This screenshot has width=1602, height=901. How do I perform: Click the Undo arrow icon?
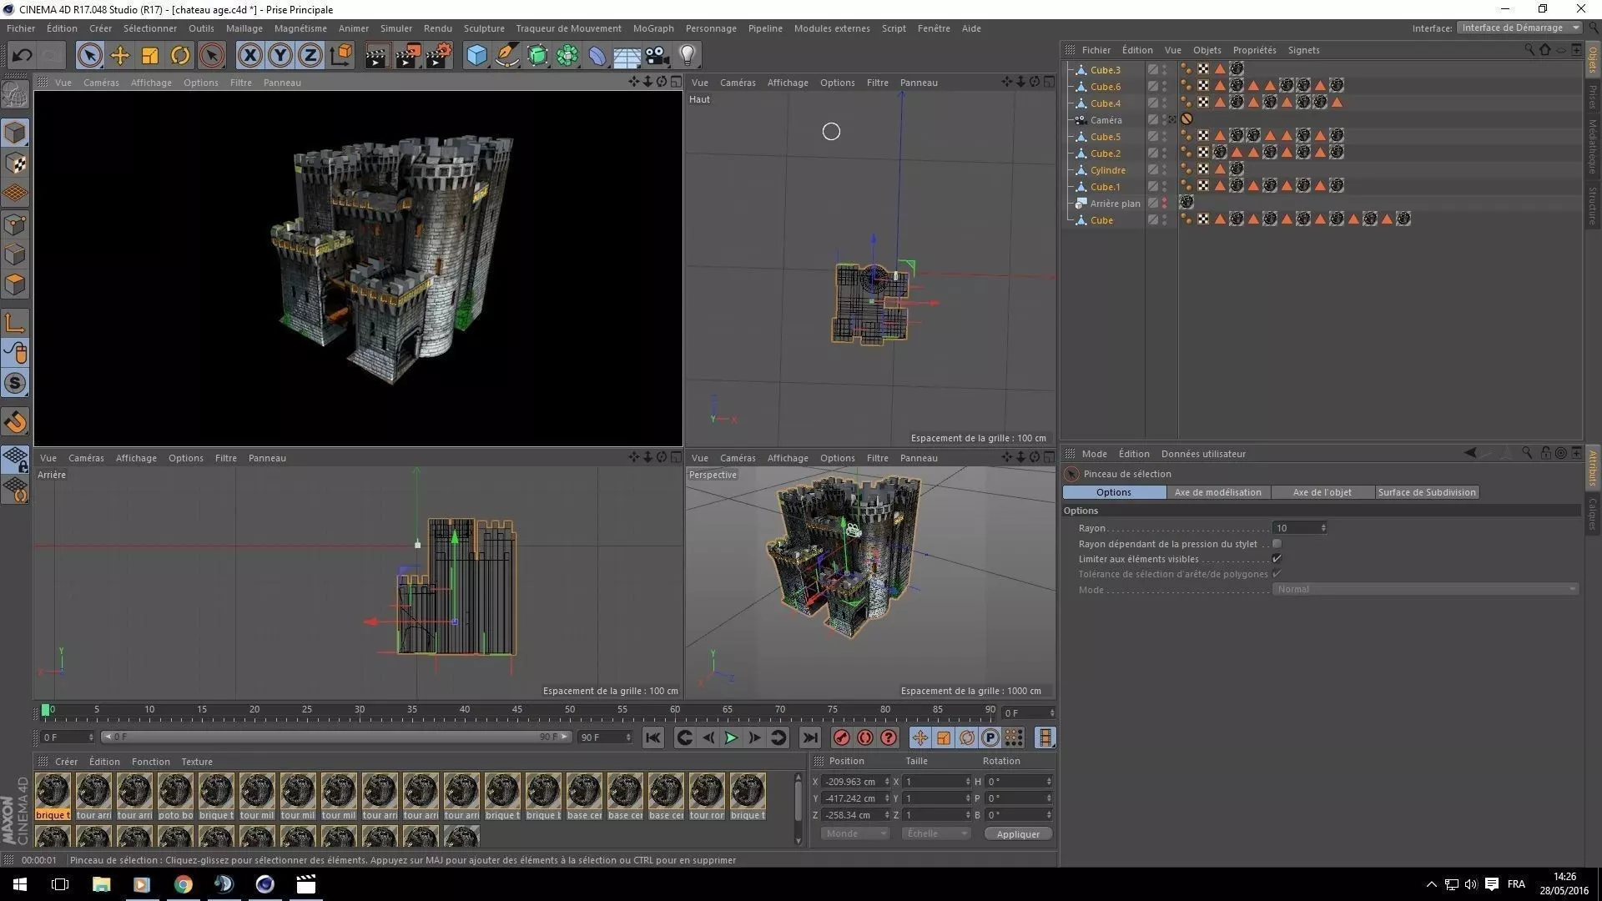(x=23, y=56)
